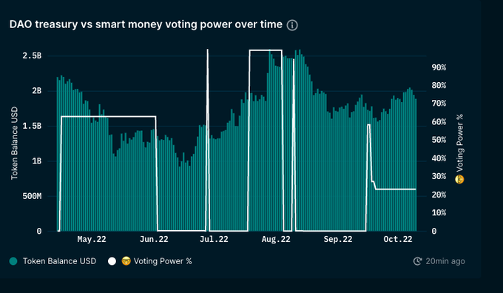
Task: Click the smart money emoji in legend
Action: click(x=126, y=261)
